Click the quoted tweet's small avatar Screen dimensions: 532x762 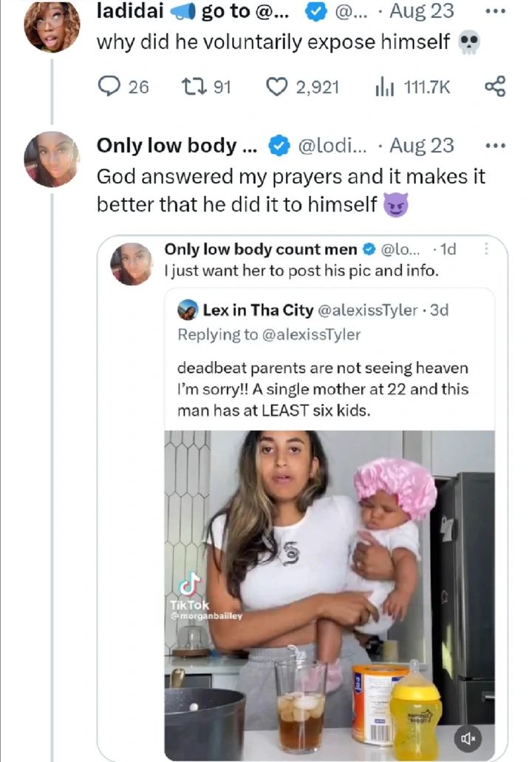[x=132, y=264]
